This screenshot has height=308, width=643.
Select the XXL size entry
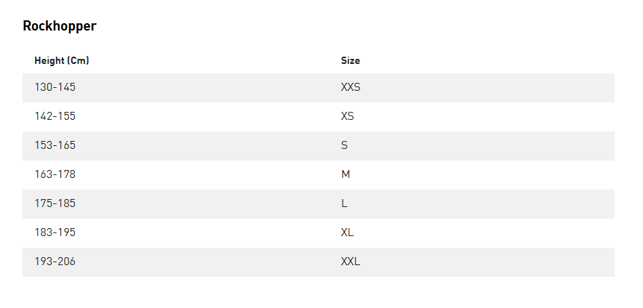pos(351,262)
